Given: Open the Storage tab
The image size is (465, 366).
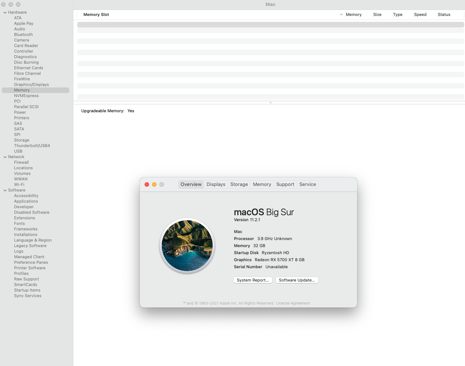Looking at the screenshot, I should coord(239,184).
